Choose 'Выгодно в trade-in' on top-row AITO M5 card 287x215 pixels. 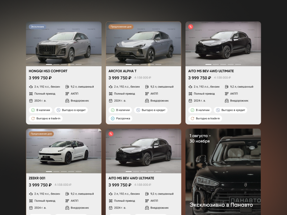tap(205, 119)
